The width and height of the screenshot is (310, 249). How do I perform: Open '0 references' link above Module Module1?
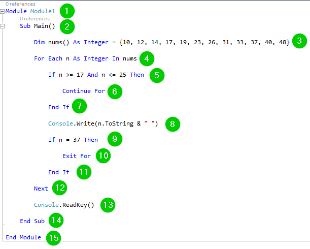[20, 4]
